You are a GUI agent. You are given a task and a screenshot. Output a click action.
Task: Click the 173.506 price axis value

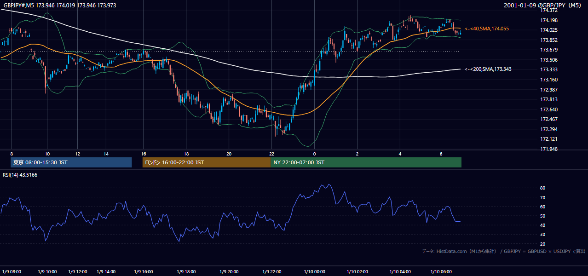[549, 60]
